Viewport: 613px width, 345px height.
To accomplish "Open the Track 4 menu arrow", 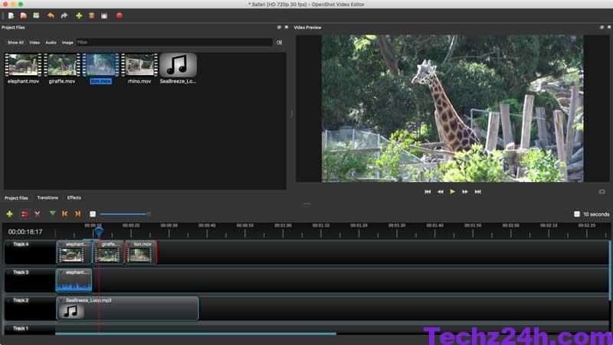I will point(9,244).
